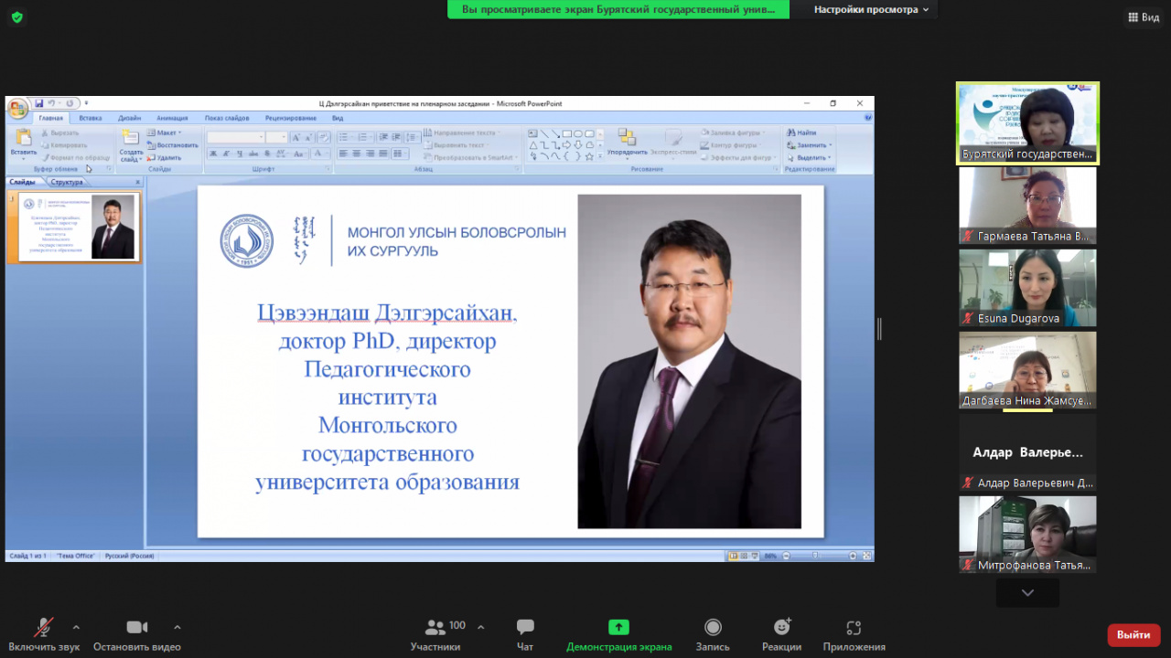Expand audio options arrow next to microphone
1171x658 pixels.
tap(76, 627)
